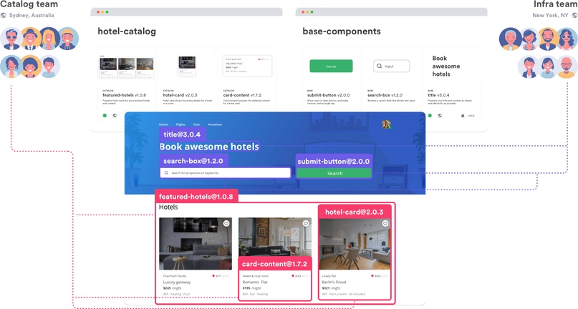The width and height of the screenshot is (578, 309).
Task: Select the blonde woman avatar in Catalog team
Action: coord(49,39)
